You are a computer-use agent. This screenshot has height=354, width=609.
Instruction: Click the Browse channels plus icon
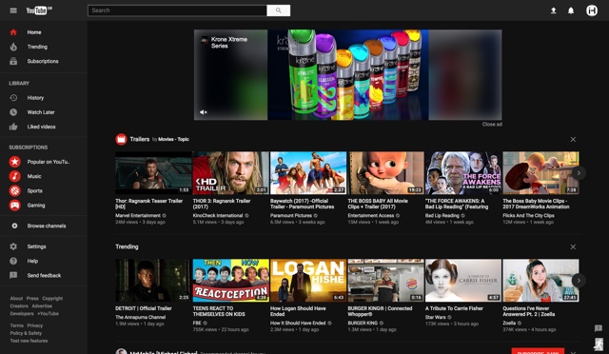14,226
